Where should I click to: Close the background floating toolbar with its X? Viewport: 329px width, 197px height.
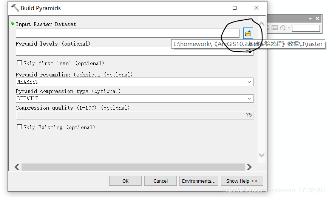pyautogui.click(x=317, y=18)
